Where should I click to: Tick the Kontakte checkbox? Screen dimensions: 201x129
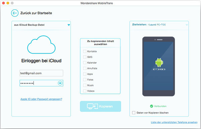[x=85, y=51]
